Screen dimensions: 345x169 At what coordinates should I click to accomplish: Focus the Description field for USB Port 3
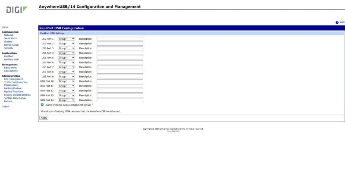click(x=120, y=48)
